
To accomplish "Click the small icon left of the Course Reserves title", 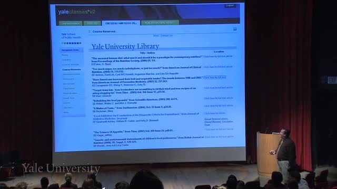I will click(90, 31).
